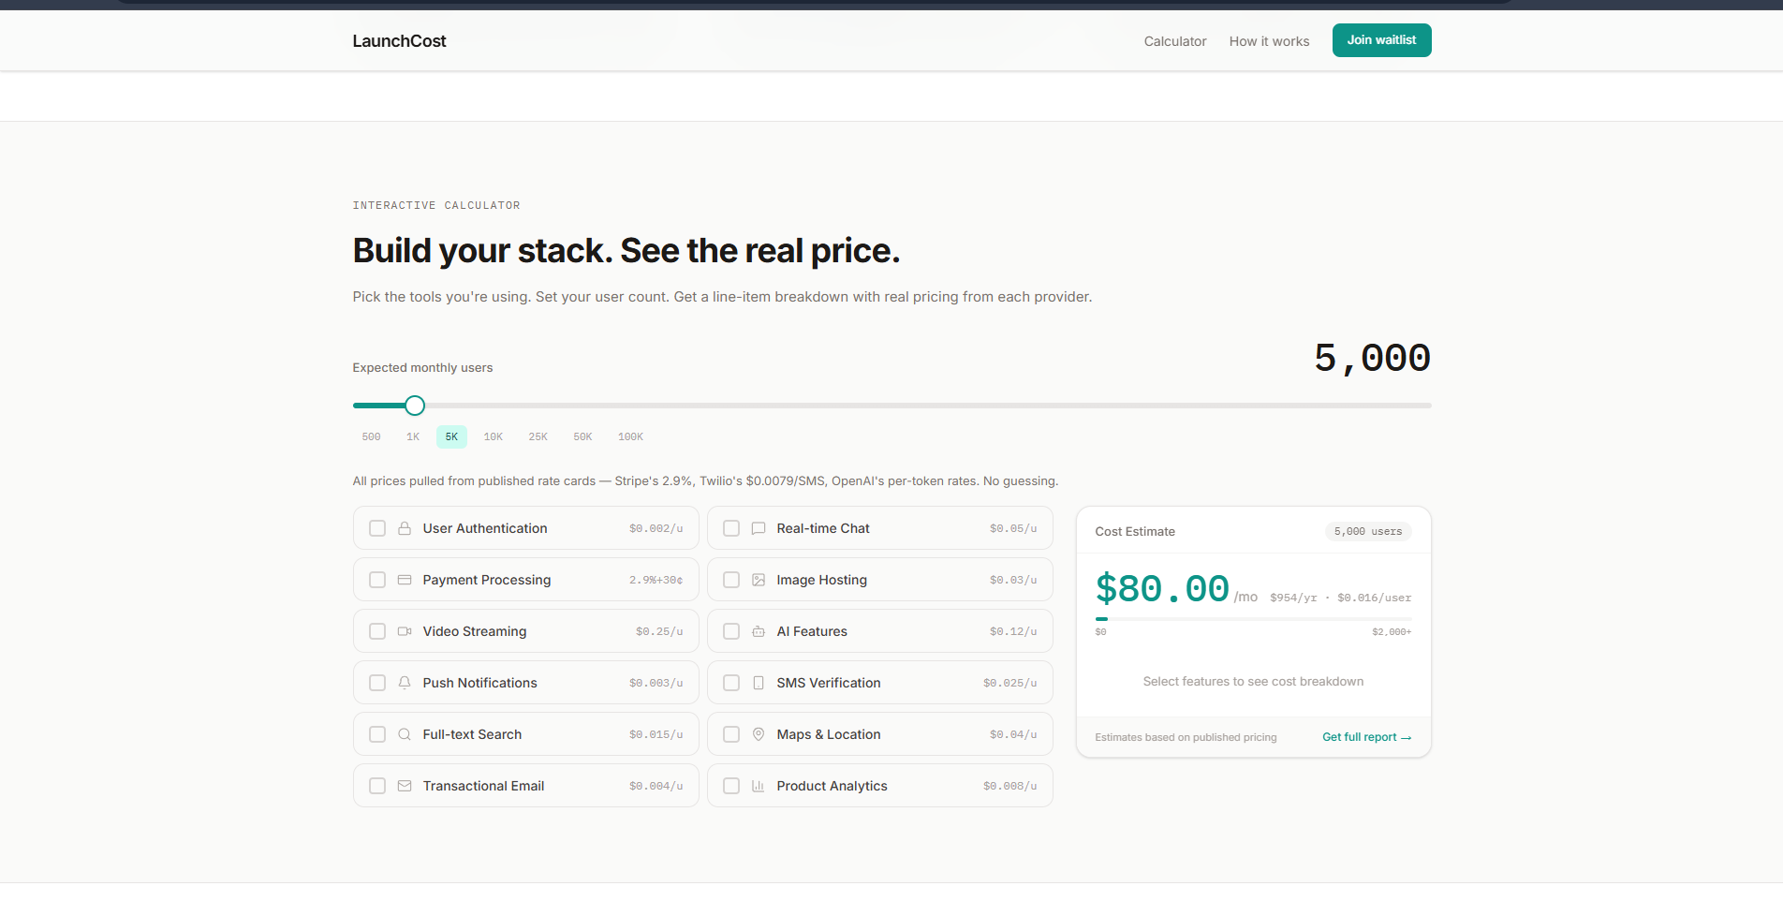Enable the Image Hosting checkbox
Viewport: 1783px width, 901px height.
(731, 580)
